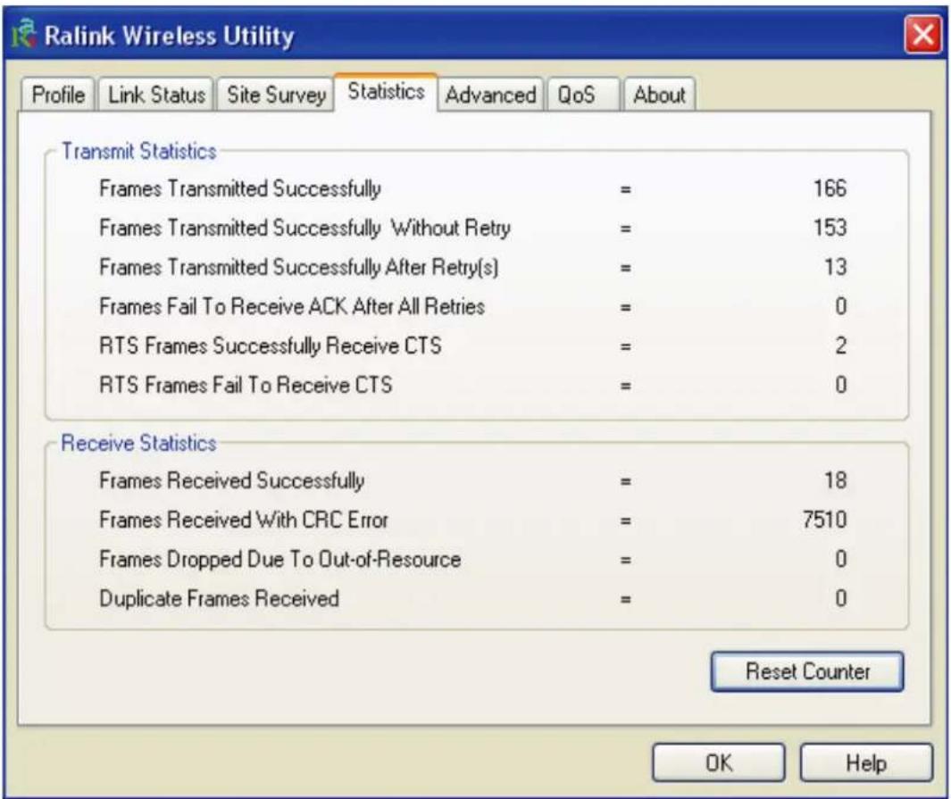This screenshot has height=799, width=951.
Task: Show the About tab
Action: [x=659, y=95]
